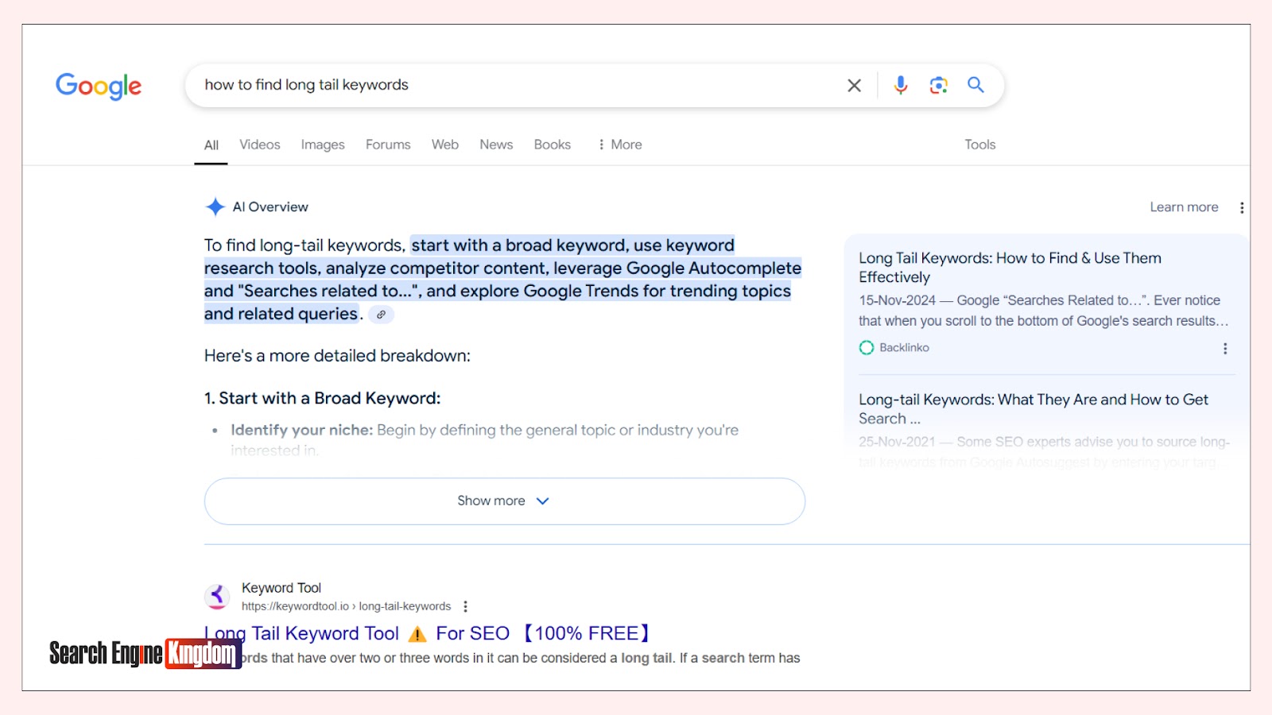The width and height of the screenshot is (1272, 715).
Task: Open the Web tab
Action: [445, 145]
